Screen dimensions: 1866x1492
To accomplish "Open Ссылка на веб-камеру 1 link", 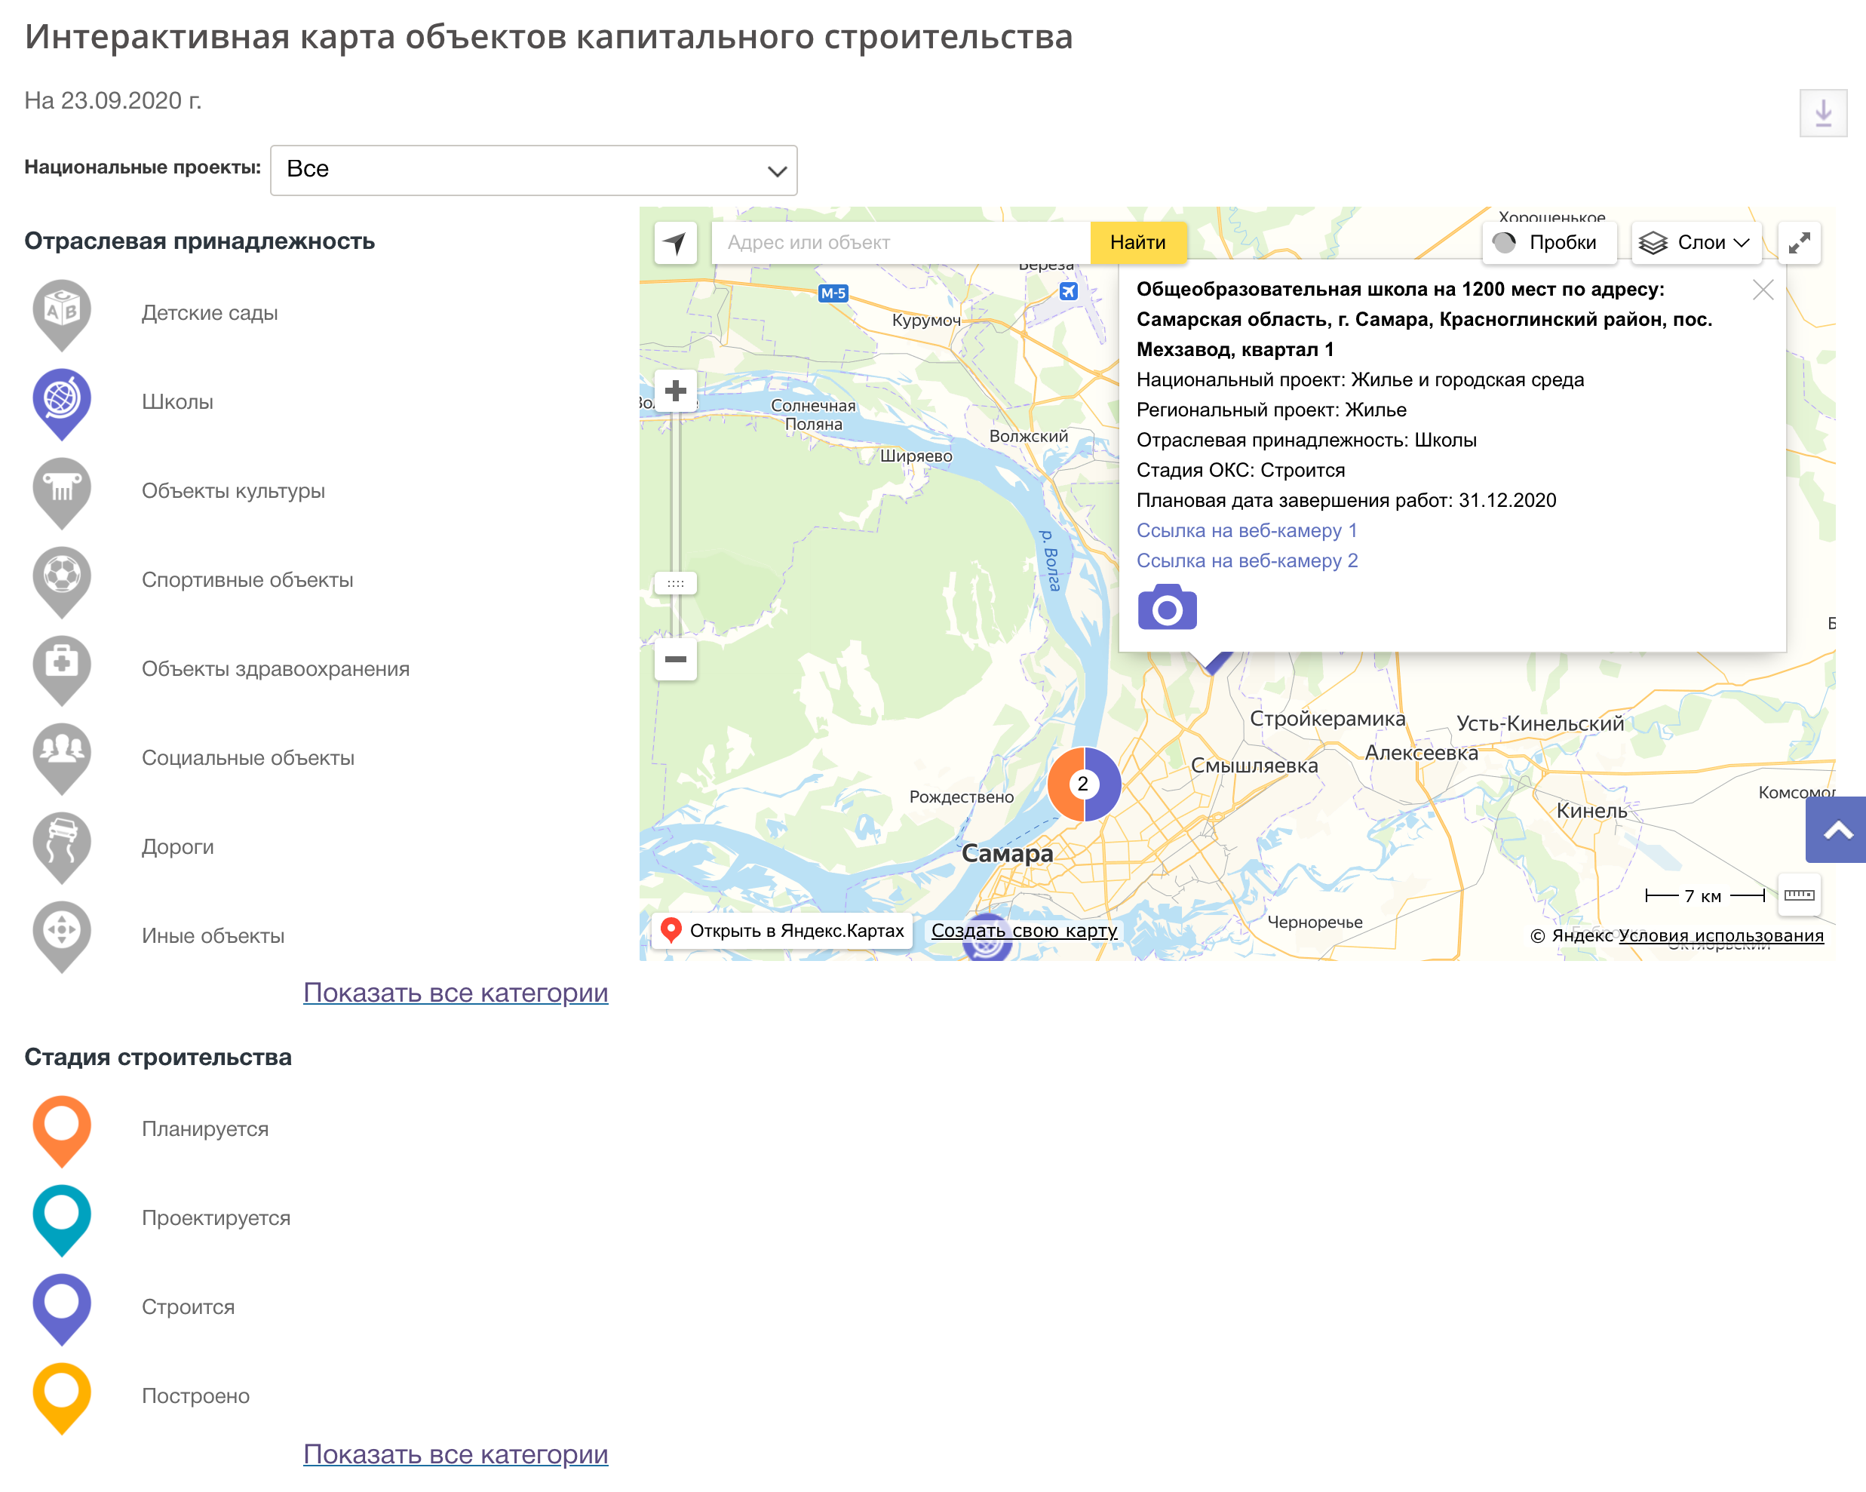I will click(x=1246, y=530).
